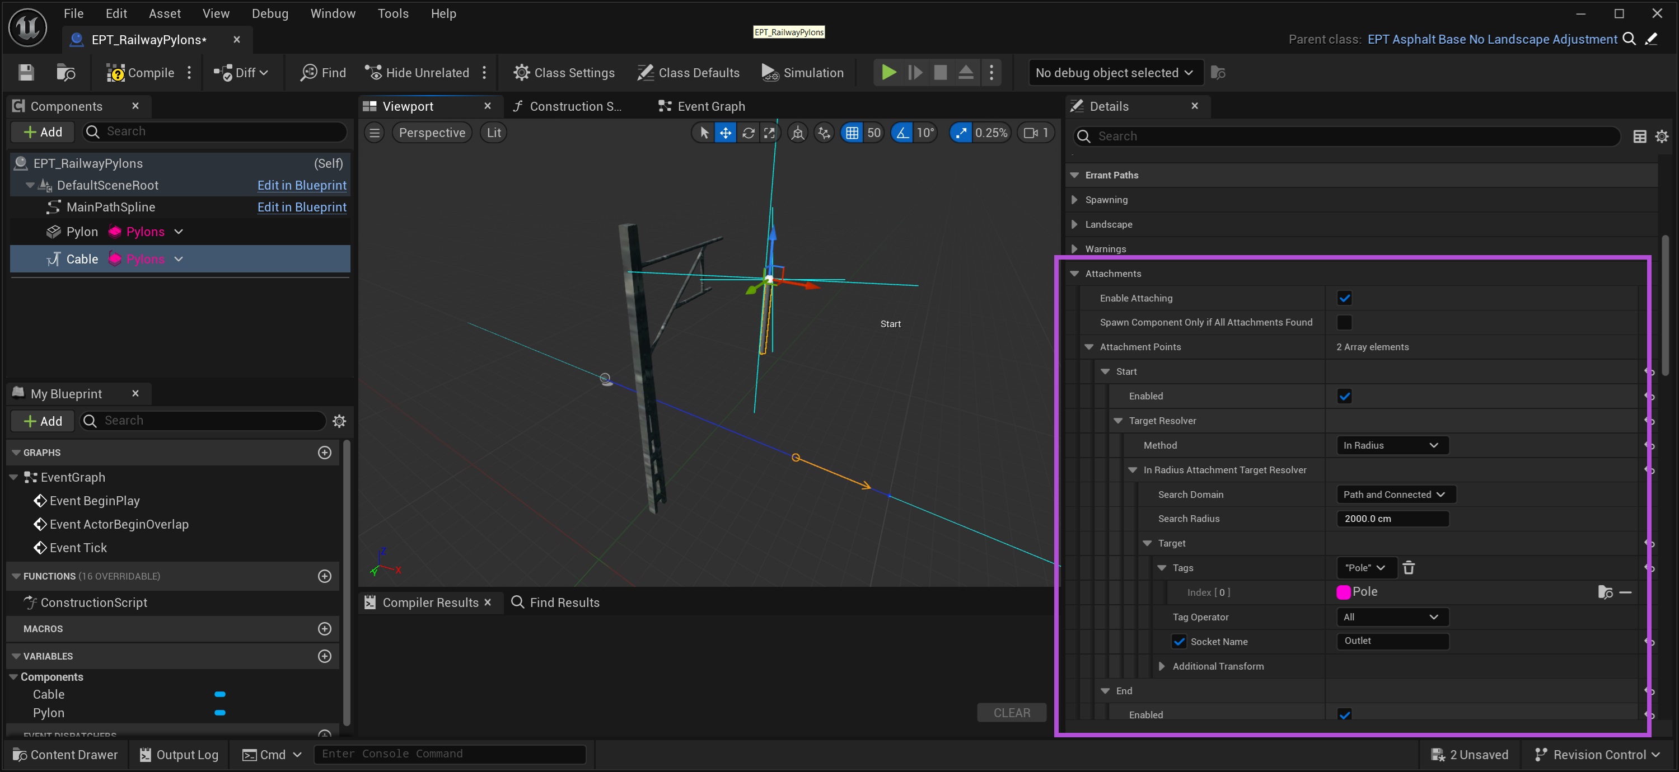
Task: Click the Compile button
Action: [x=140, y=72]
